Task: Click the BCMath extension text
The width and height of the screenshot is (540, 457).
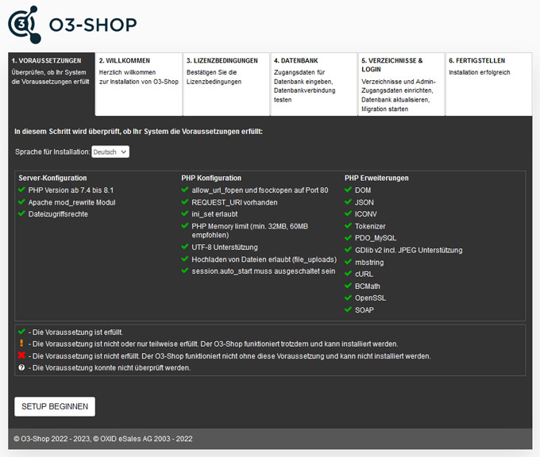Action: coord(368,286)
